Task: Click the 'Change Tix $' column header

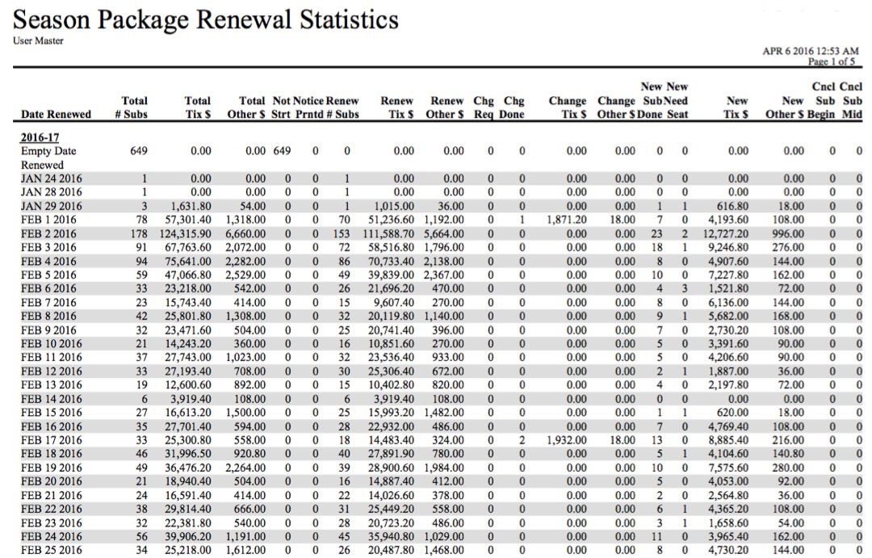Action: 568,107
